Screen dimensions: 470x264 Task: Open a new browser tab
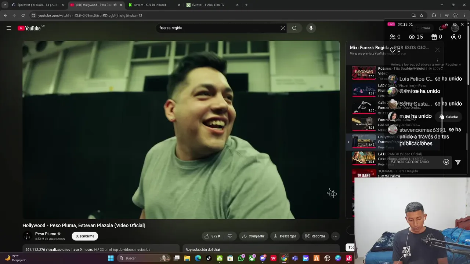tap(246, 5)
